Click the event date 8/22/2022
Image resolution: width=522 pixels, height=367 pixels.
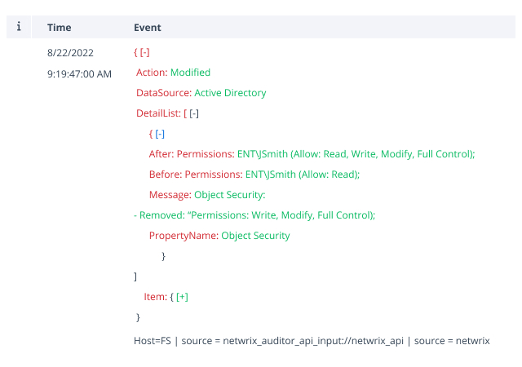coord(71,52)
